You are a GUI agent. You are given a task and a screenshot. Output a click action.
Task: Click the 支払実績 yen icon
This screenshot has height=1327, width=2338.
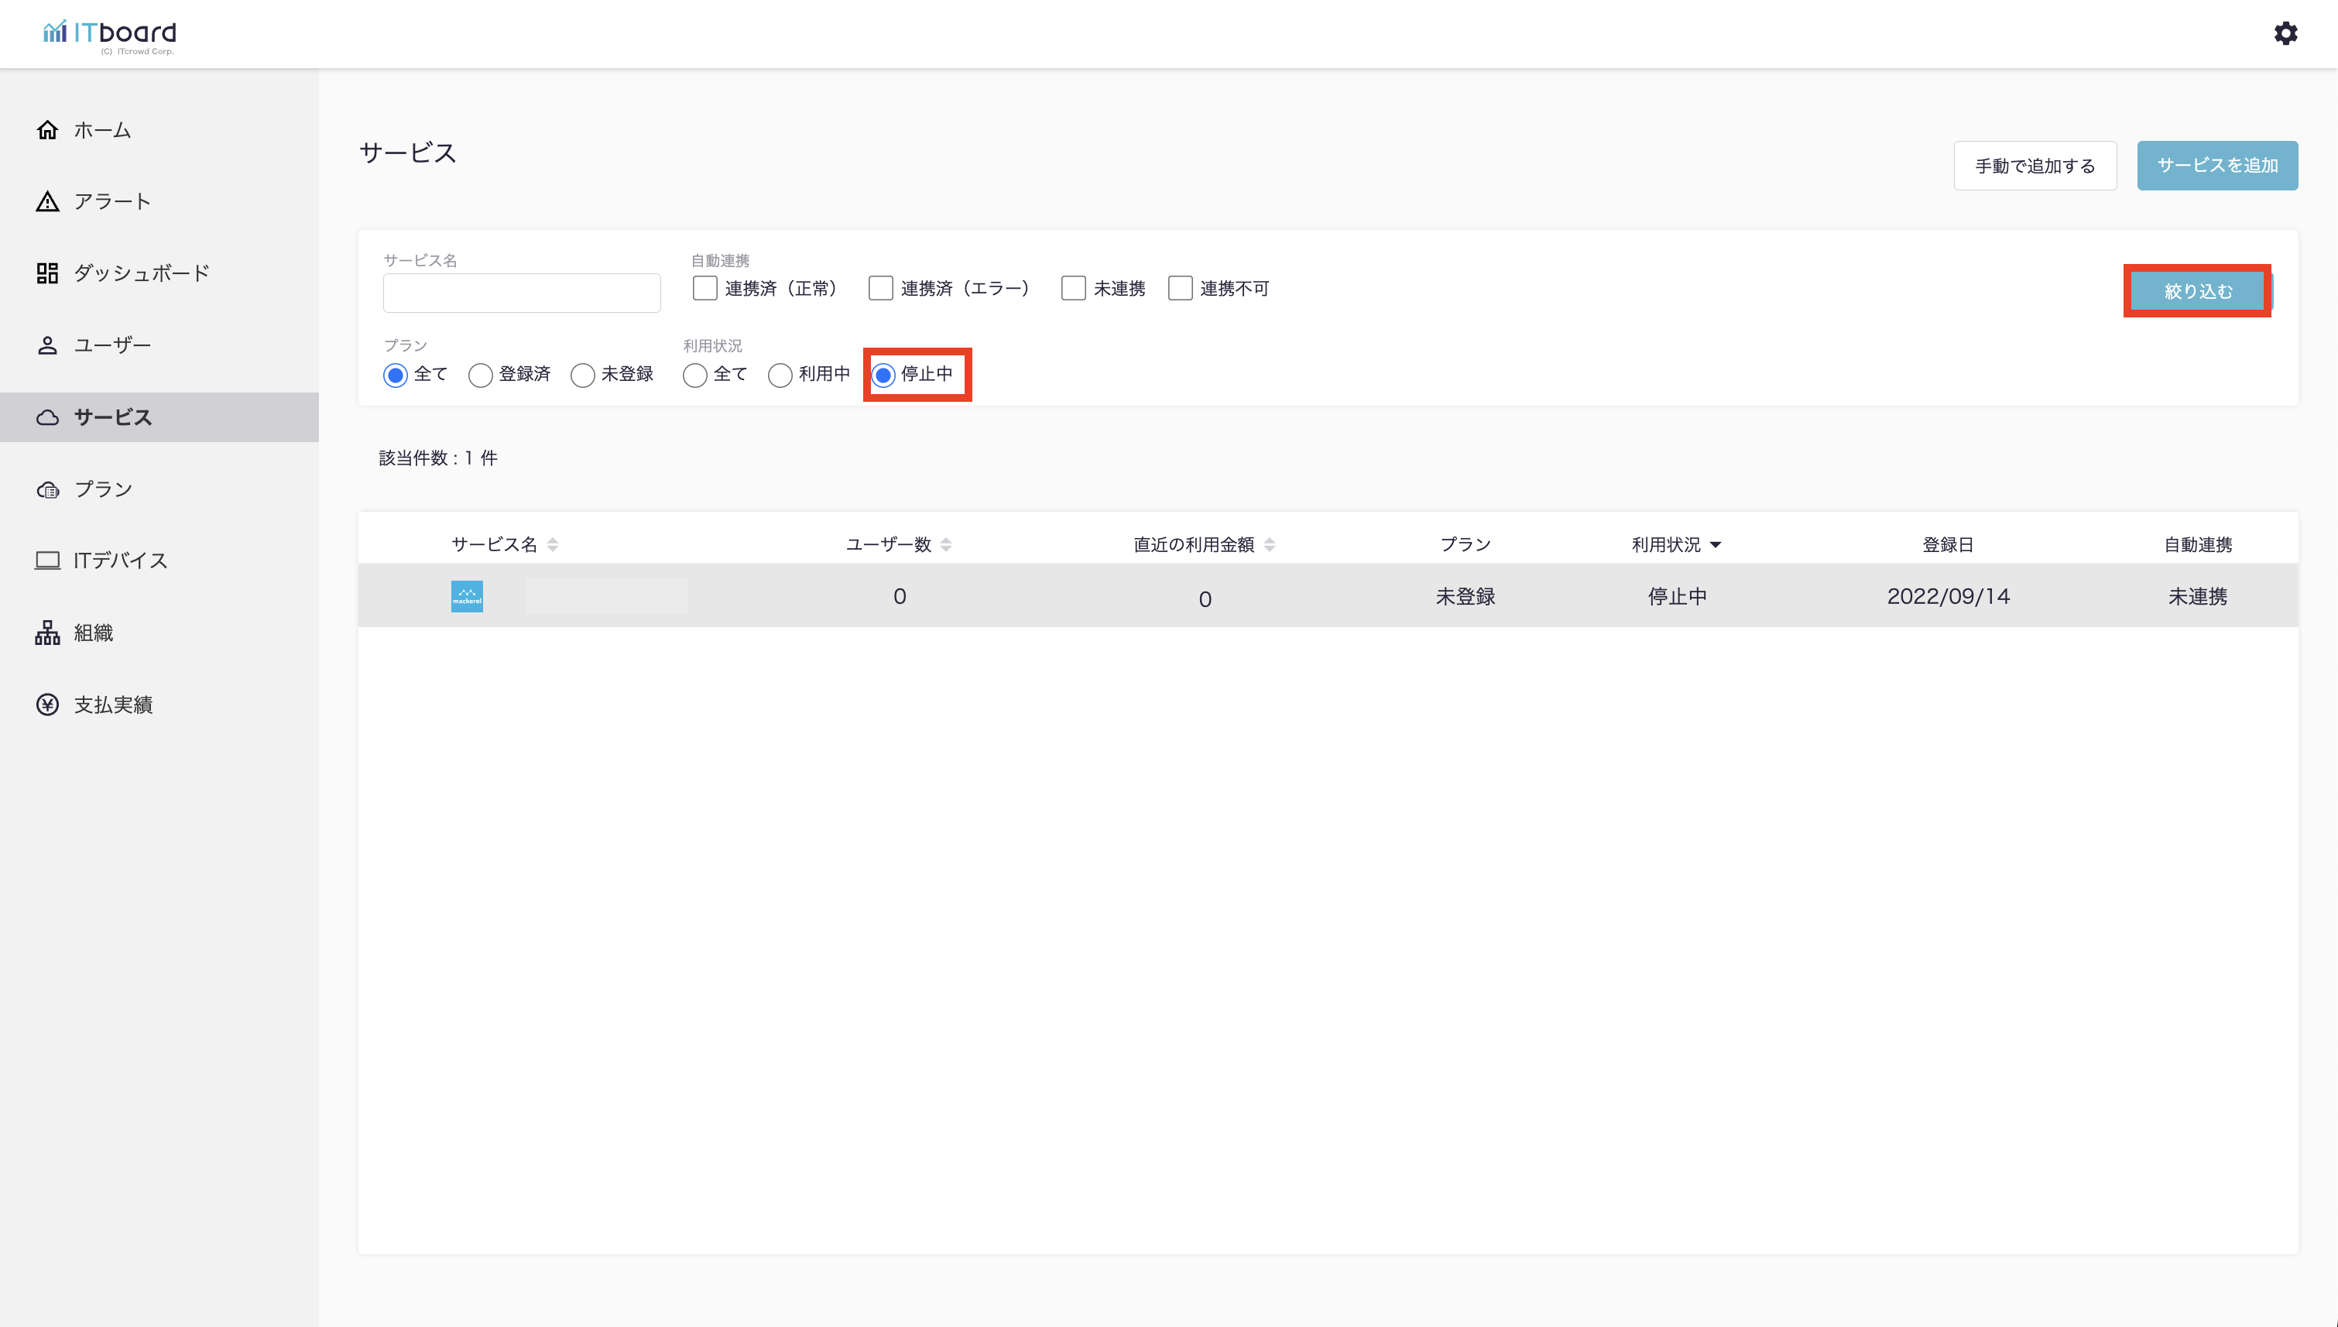[x=47, y=705]
